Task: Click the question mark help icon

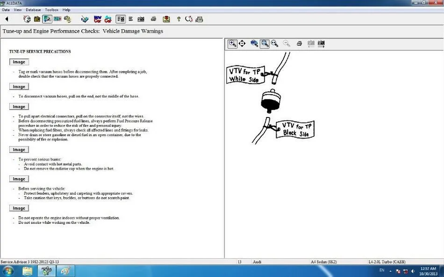Action: (x=179, y=19)
